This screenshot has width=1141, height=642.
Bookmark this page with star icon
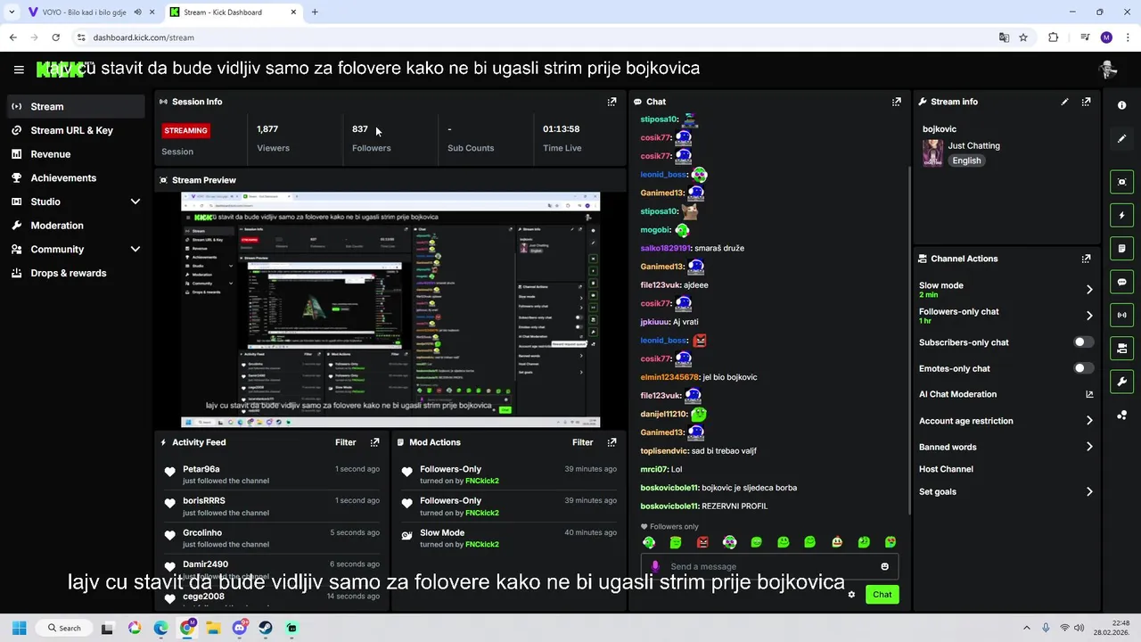coord(1023,37)
